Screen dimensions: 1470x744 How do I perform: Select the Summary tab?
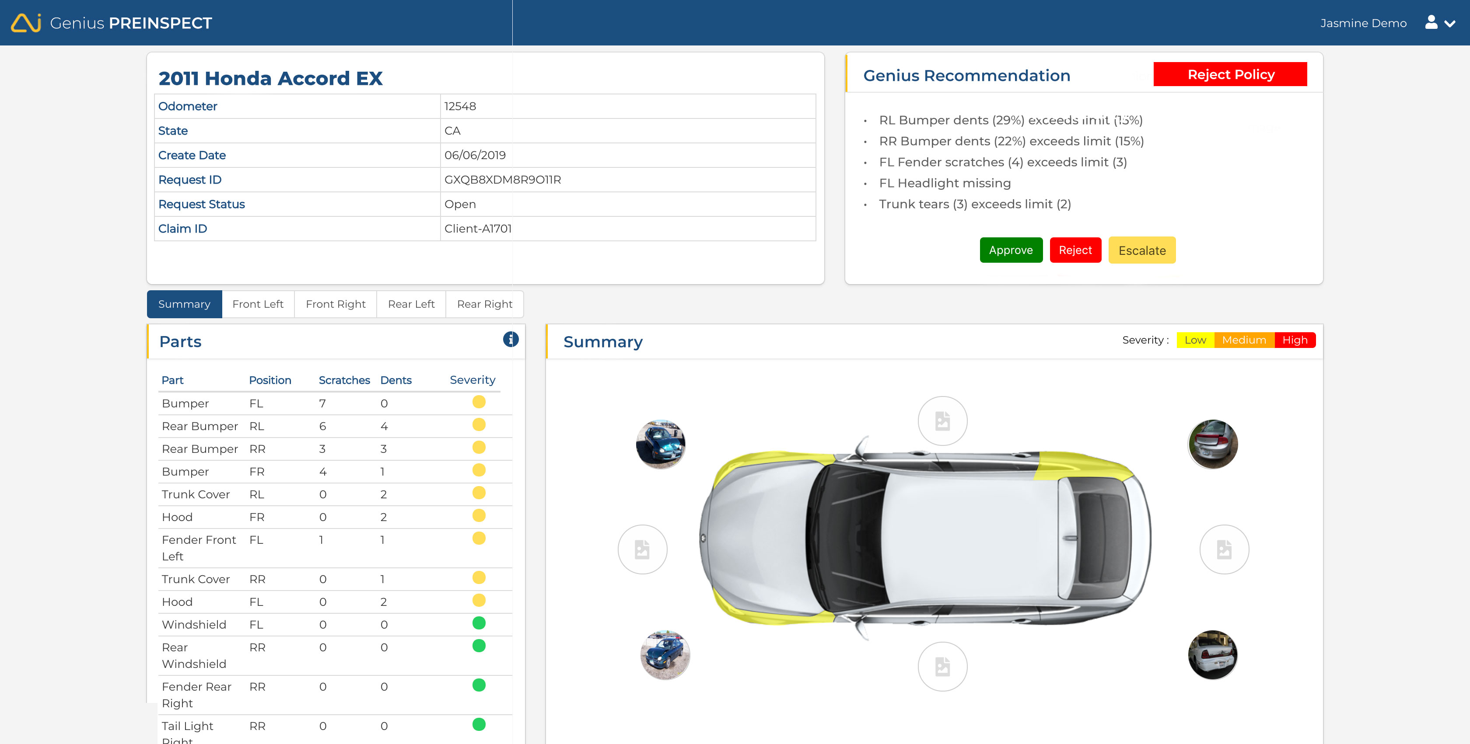point(184,304)
